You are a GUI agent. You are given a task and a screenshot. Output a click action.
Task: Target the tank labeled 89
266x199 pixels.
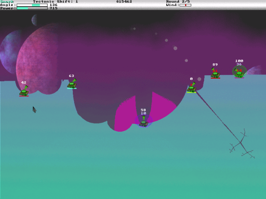tap(215, 74)
